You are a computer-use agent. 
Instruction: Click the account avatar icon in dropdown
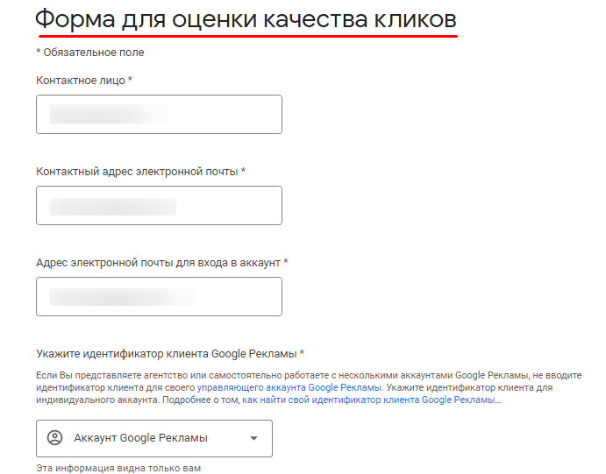pos(54,438)
